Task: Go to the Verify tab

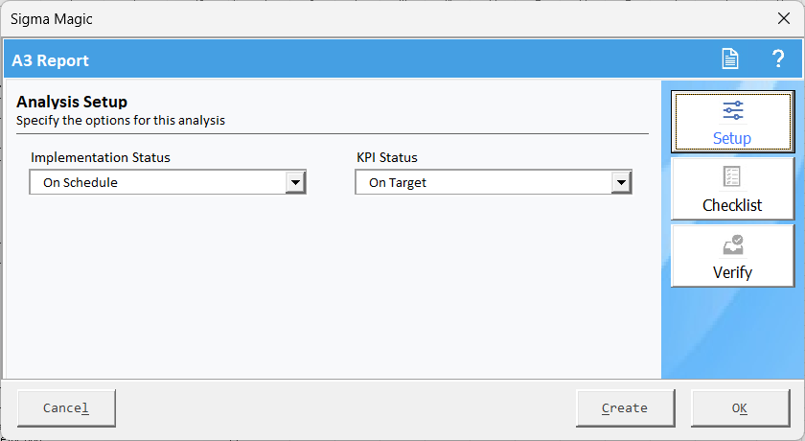Action: coord(732,272)
